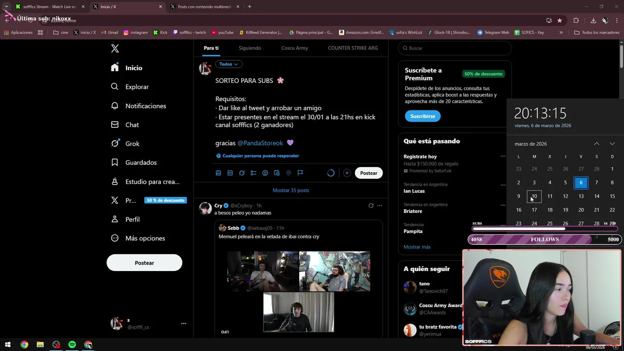Open Chrome downloads icon

(593, 20)
